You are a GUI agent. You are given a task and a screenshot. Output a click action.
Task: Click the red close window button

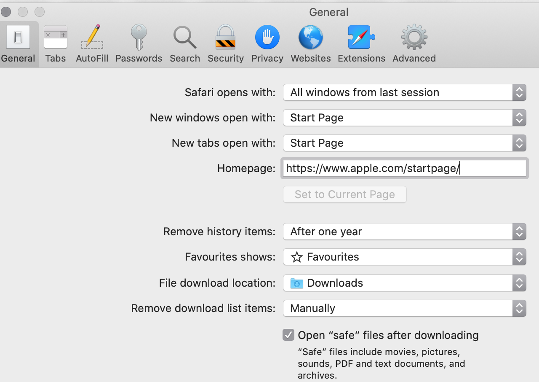6,12
